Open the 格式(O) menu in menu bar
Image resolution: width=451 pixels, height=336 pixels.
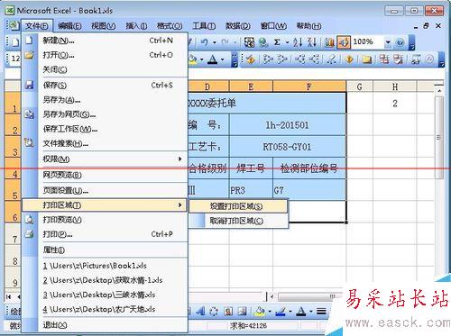point(170,26)
